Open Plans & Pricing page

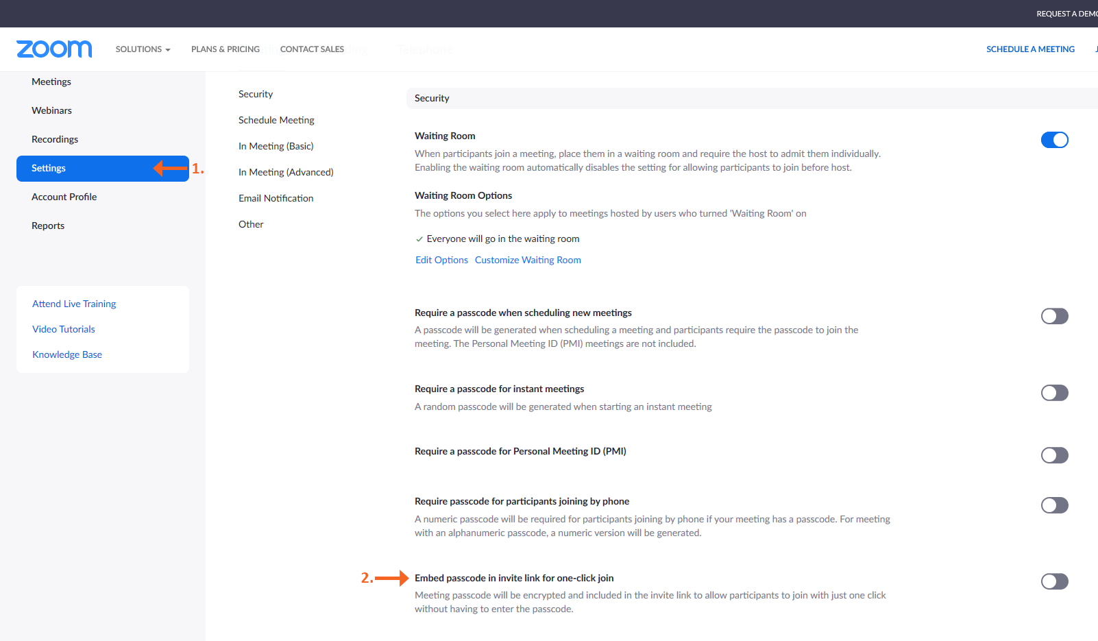point(225,49)
